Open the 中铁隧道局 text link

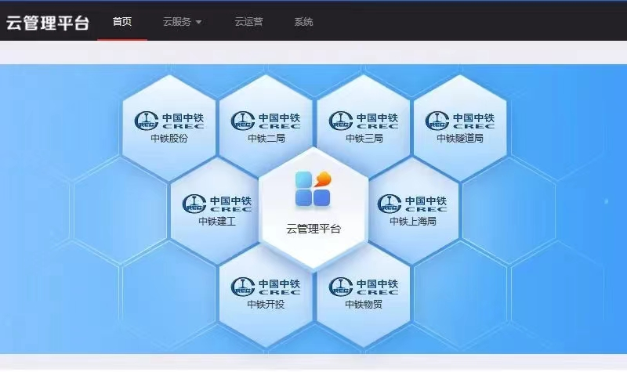(x=460, y=139)
